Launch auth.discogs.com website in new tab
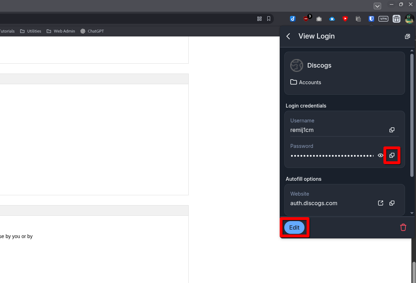 click(x=381, y=203)
